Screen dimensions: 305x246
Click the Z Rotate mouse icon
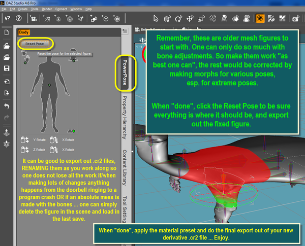(25, 150)
